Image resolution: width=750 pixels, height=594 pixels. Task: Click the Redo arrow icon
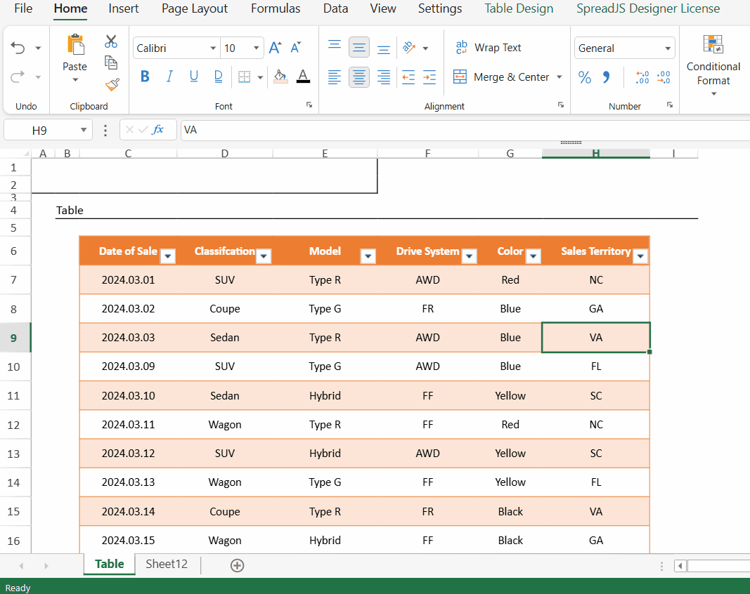coord(18,77)
